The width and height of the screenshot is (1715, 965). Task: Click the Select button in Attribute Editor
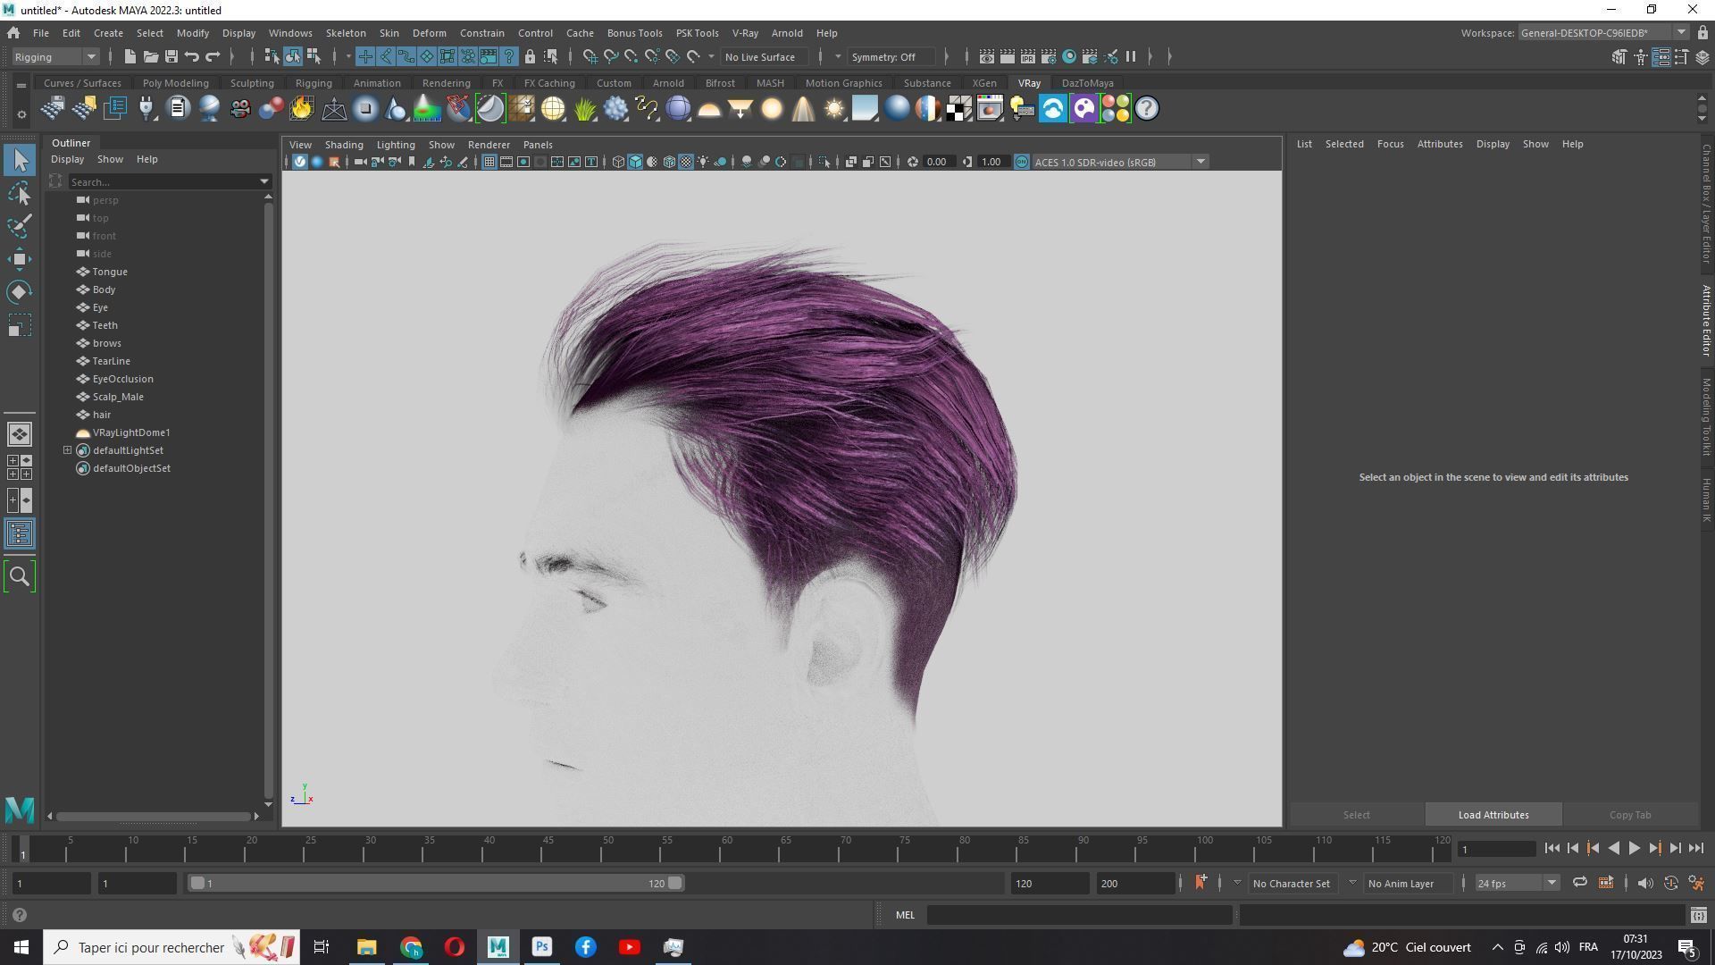tap(1356, 815)
